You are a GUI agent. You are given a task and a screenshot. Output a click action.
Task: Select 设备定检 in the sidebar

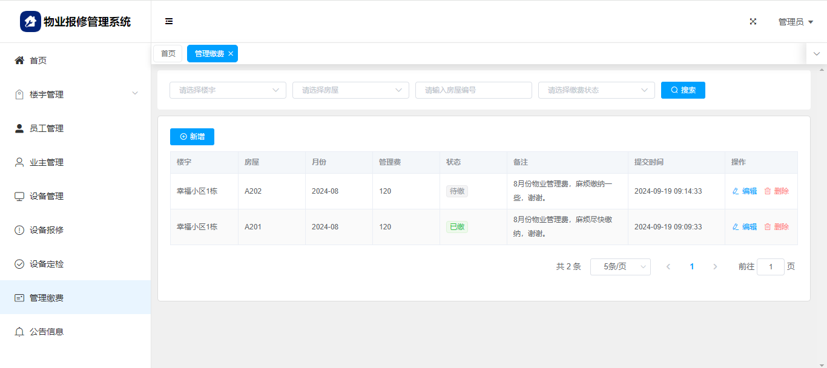click(x=47, y=264)
